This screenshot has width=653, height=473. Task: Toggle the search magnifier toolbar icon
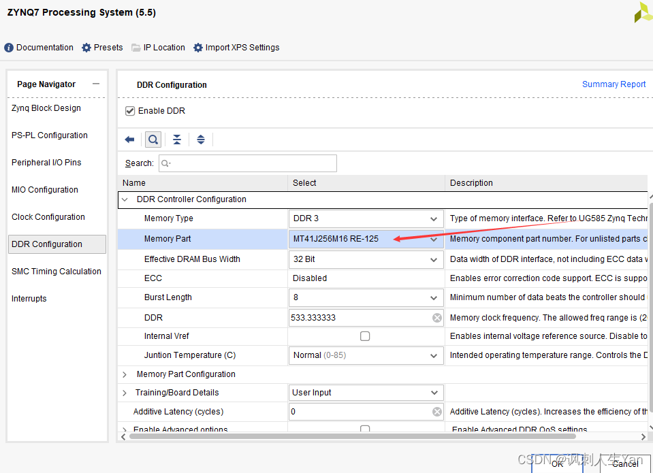tap(153, 140)
